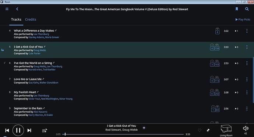Favorite the playing track with the heart
The width and height of the screenshot is (254, 137).
[200, 130]
